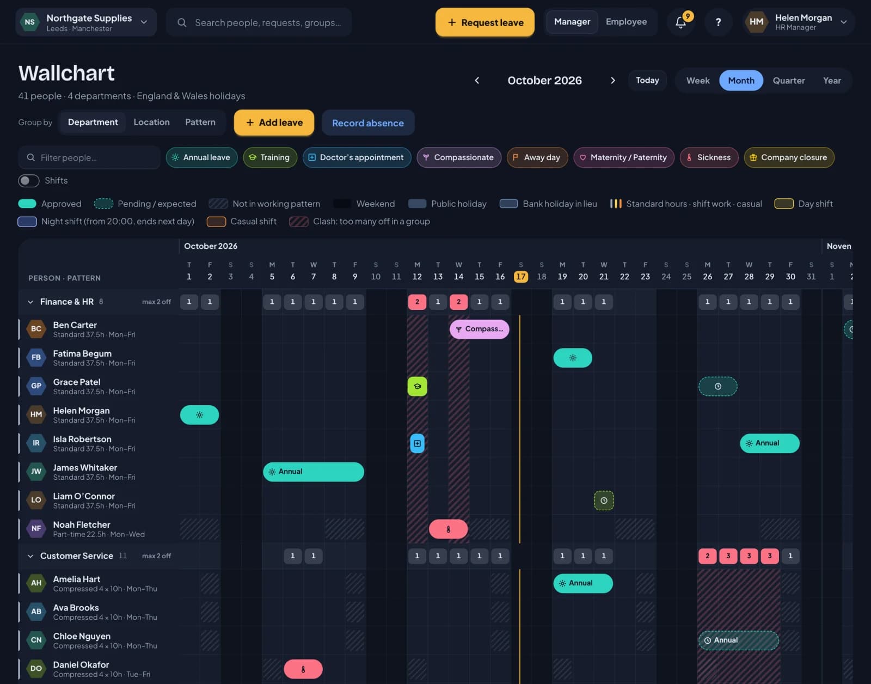The image size is (871, 684).
Task: Toggle the Sickness filter chip
Action: pos(709,157)
